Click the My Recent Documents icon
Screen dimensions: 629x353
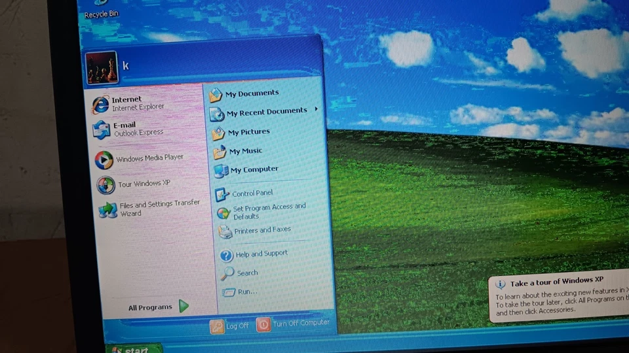[217, 114]
